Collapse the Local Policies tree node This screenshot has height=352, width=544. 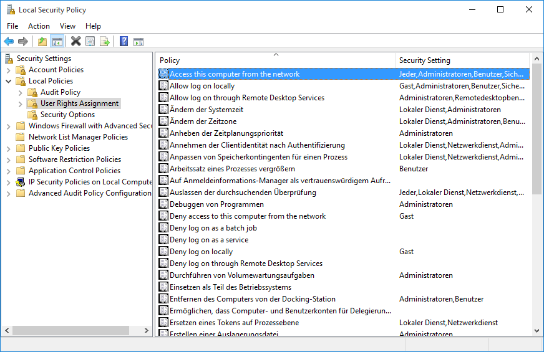[x=9, y=81]
